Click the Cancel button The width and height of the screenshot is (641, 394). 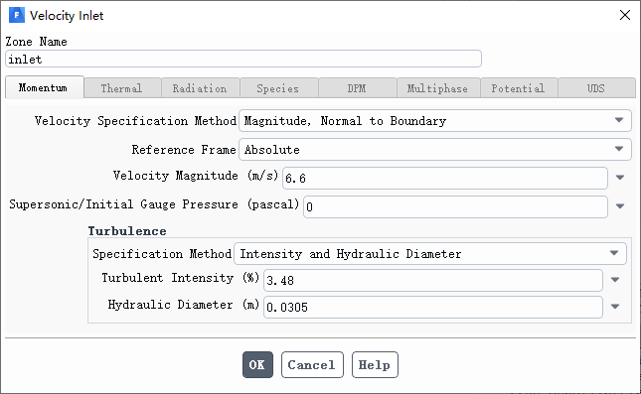[x=312, y=364]
